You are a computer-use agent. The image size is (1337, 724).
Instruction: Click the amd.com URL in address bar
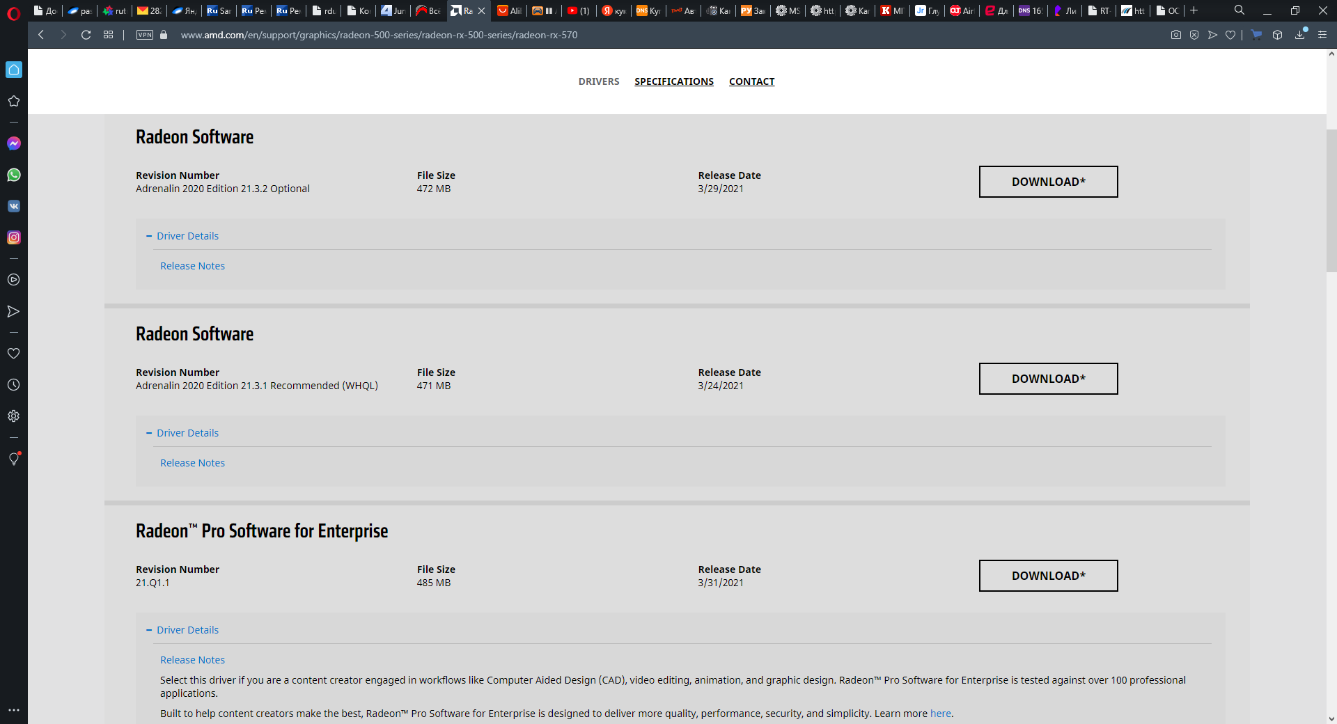379,35
